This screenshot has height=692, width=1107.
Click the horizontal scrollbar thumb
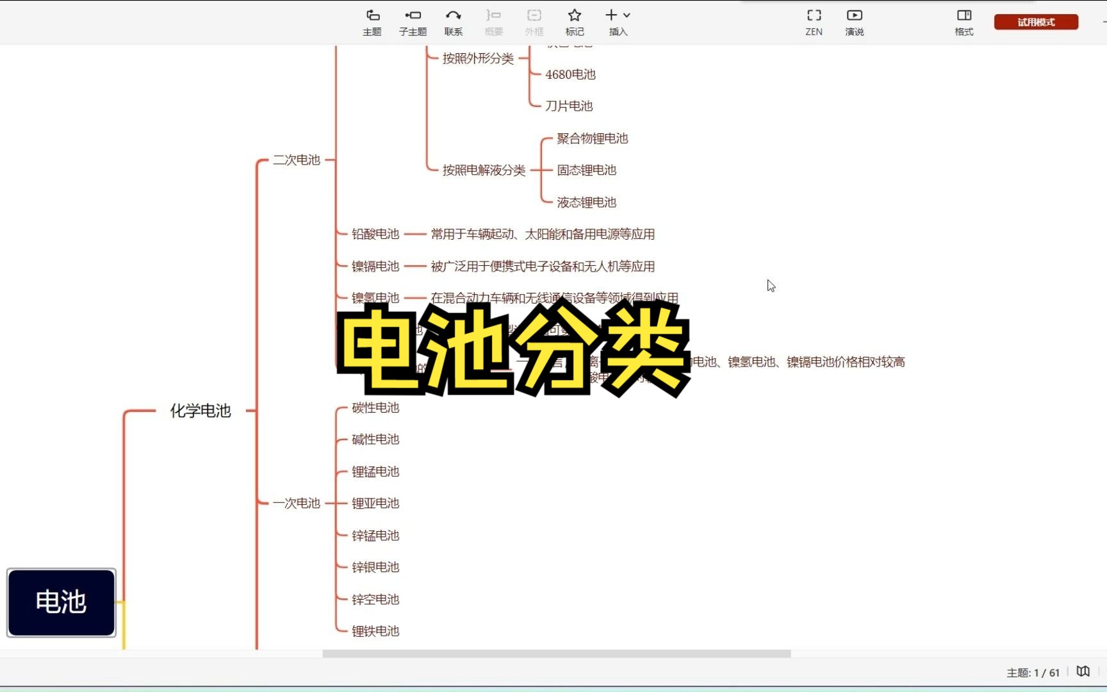pos(556,654)
